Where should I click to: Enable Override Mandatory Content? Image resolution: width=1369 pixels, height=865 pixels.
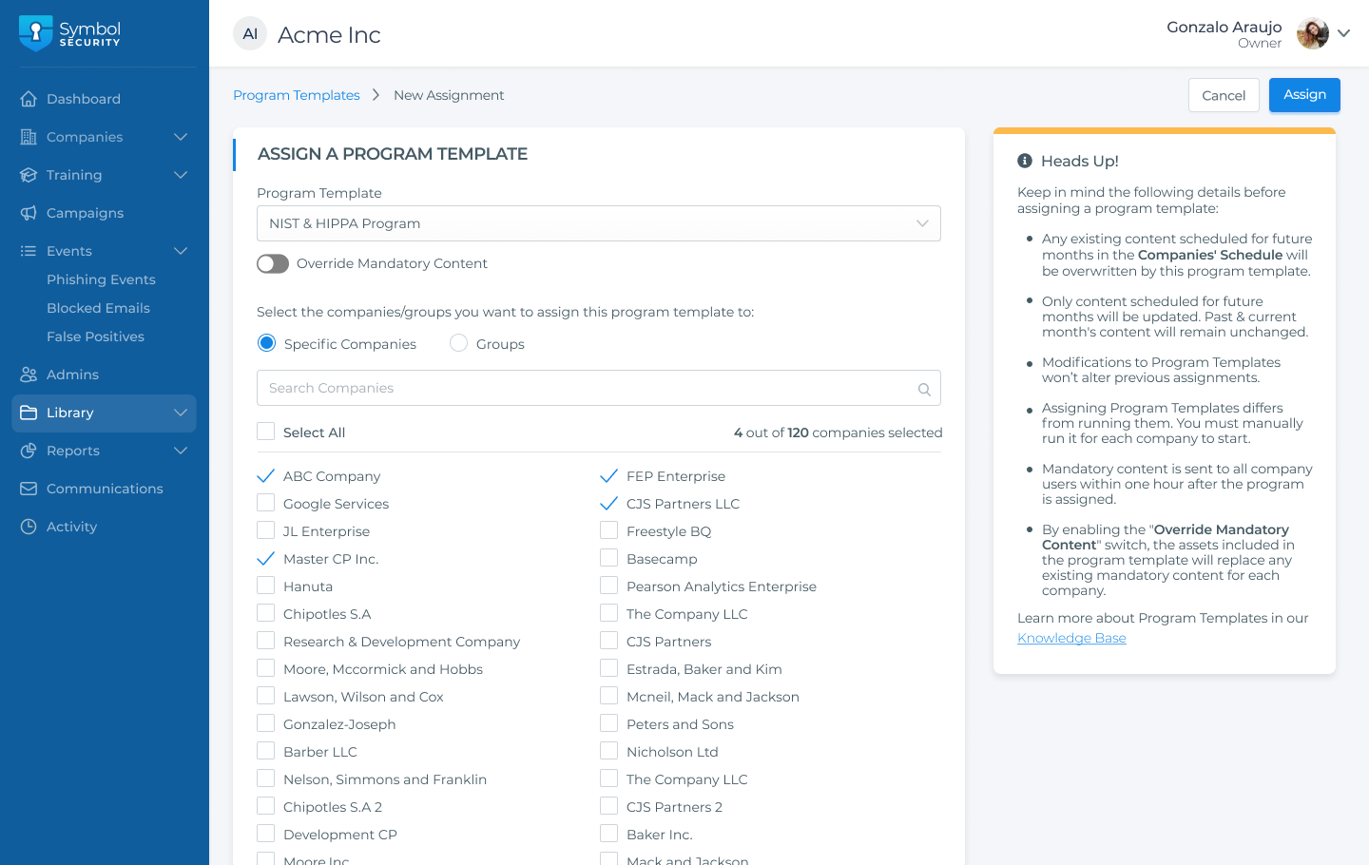(x=273, y=263)
